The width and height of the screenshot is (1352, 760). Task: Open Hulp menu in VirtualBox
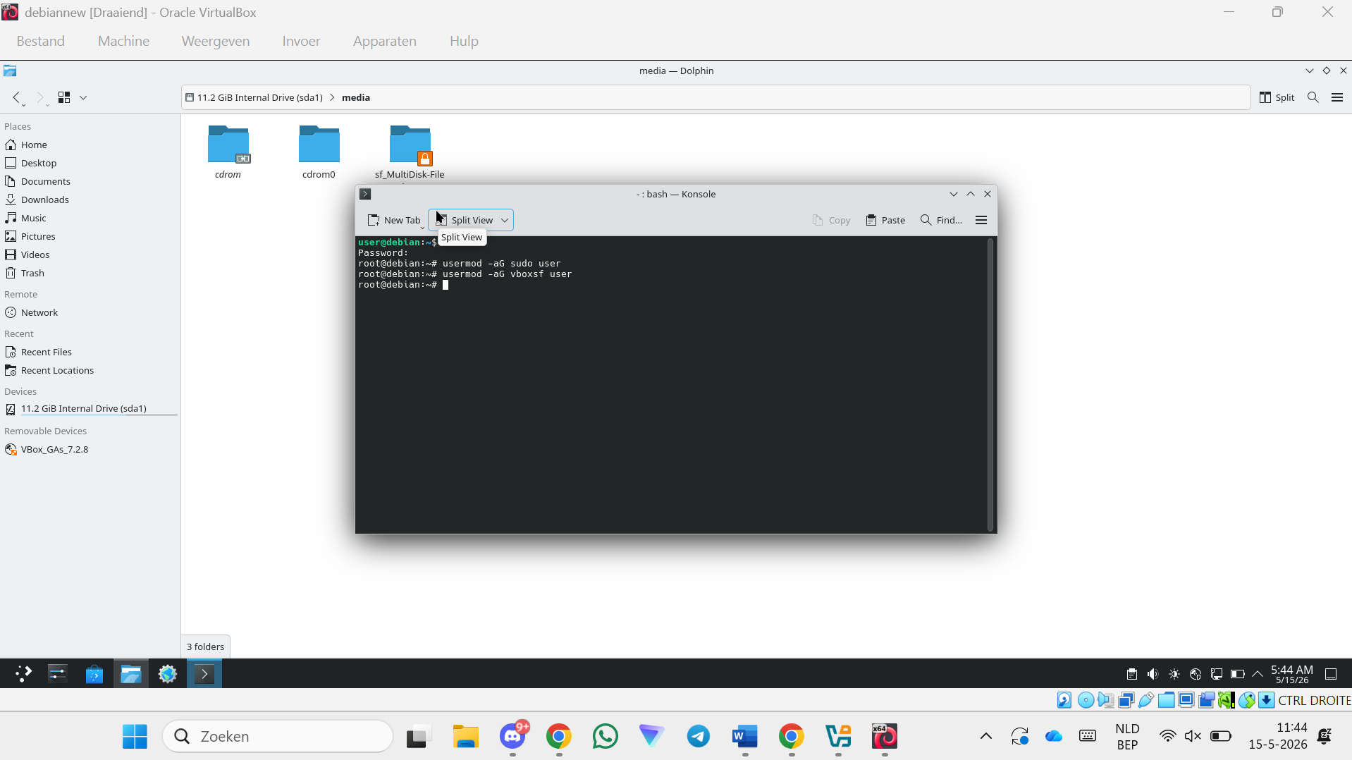pyautogui.click(x=464, y=41)
